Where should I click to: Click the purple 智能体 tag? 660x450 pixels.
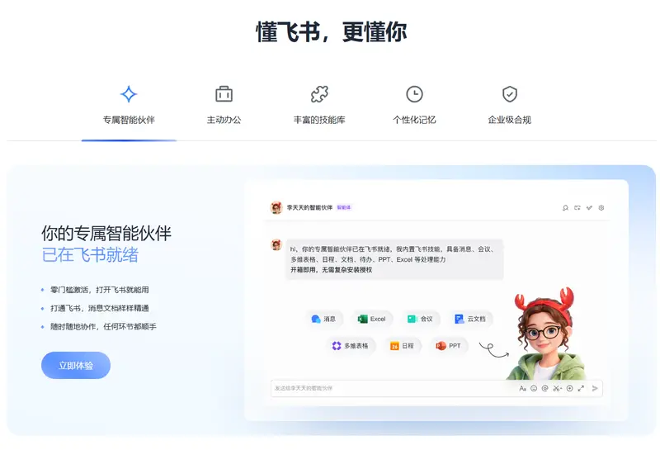344,207
